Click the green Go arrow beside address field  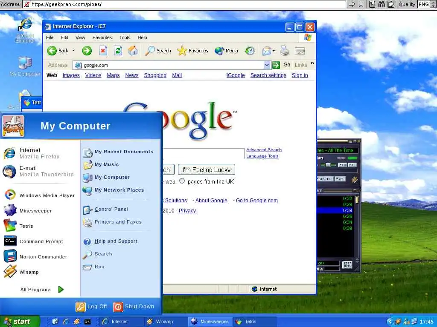pos(276,65)
